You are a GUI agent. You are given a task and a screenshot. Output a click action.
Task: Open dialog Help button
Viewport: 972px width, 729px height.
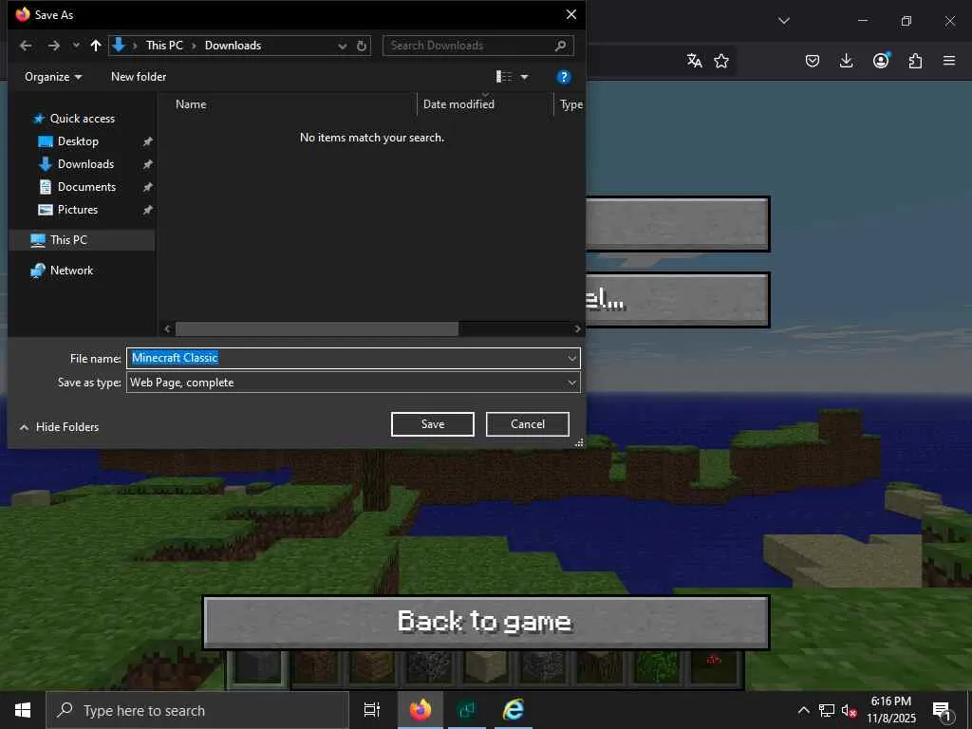(x=564, y=77)
